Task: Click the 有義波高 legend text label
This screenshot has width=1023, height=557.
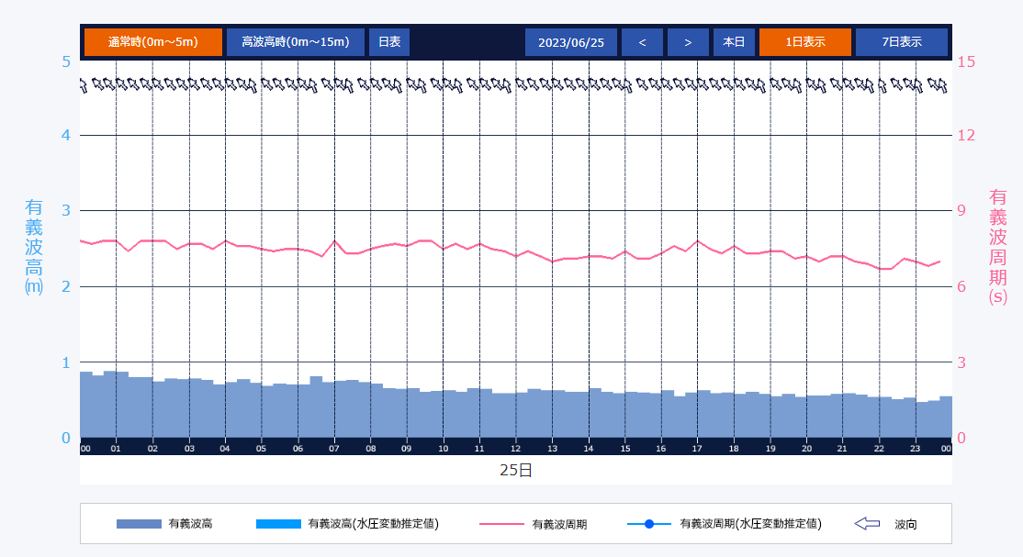Action: [x=190, y=524]
